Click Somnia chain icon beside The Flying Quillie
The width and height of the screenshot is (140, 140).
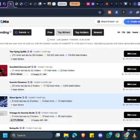pyautogui.click(x=28, y=52)
